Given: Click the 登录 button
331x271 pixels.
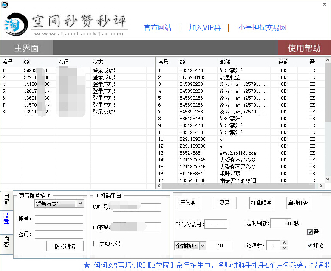Looking at the screenshot, I should coord(225,203).
